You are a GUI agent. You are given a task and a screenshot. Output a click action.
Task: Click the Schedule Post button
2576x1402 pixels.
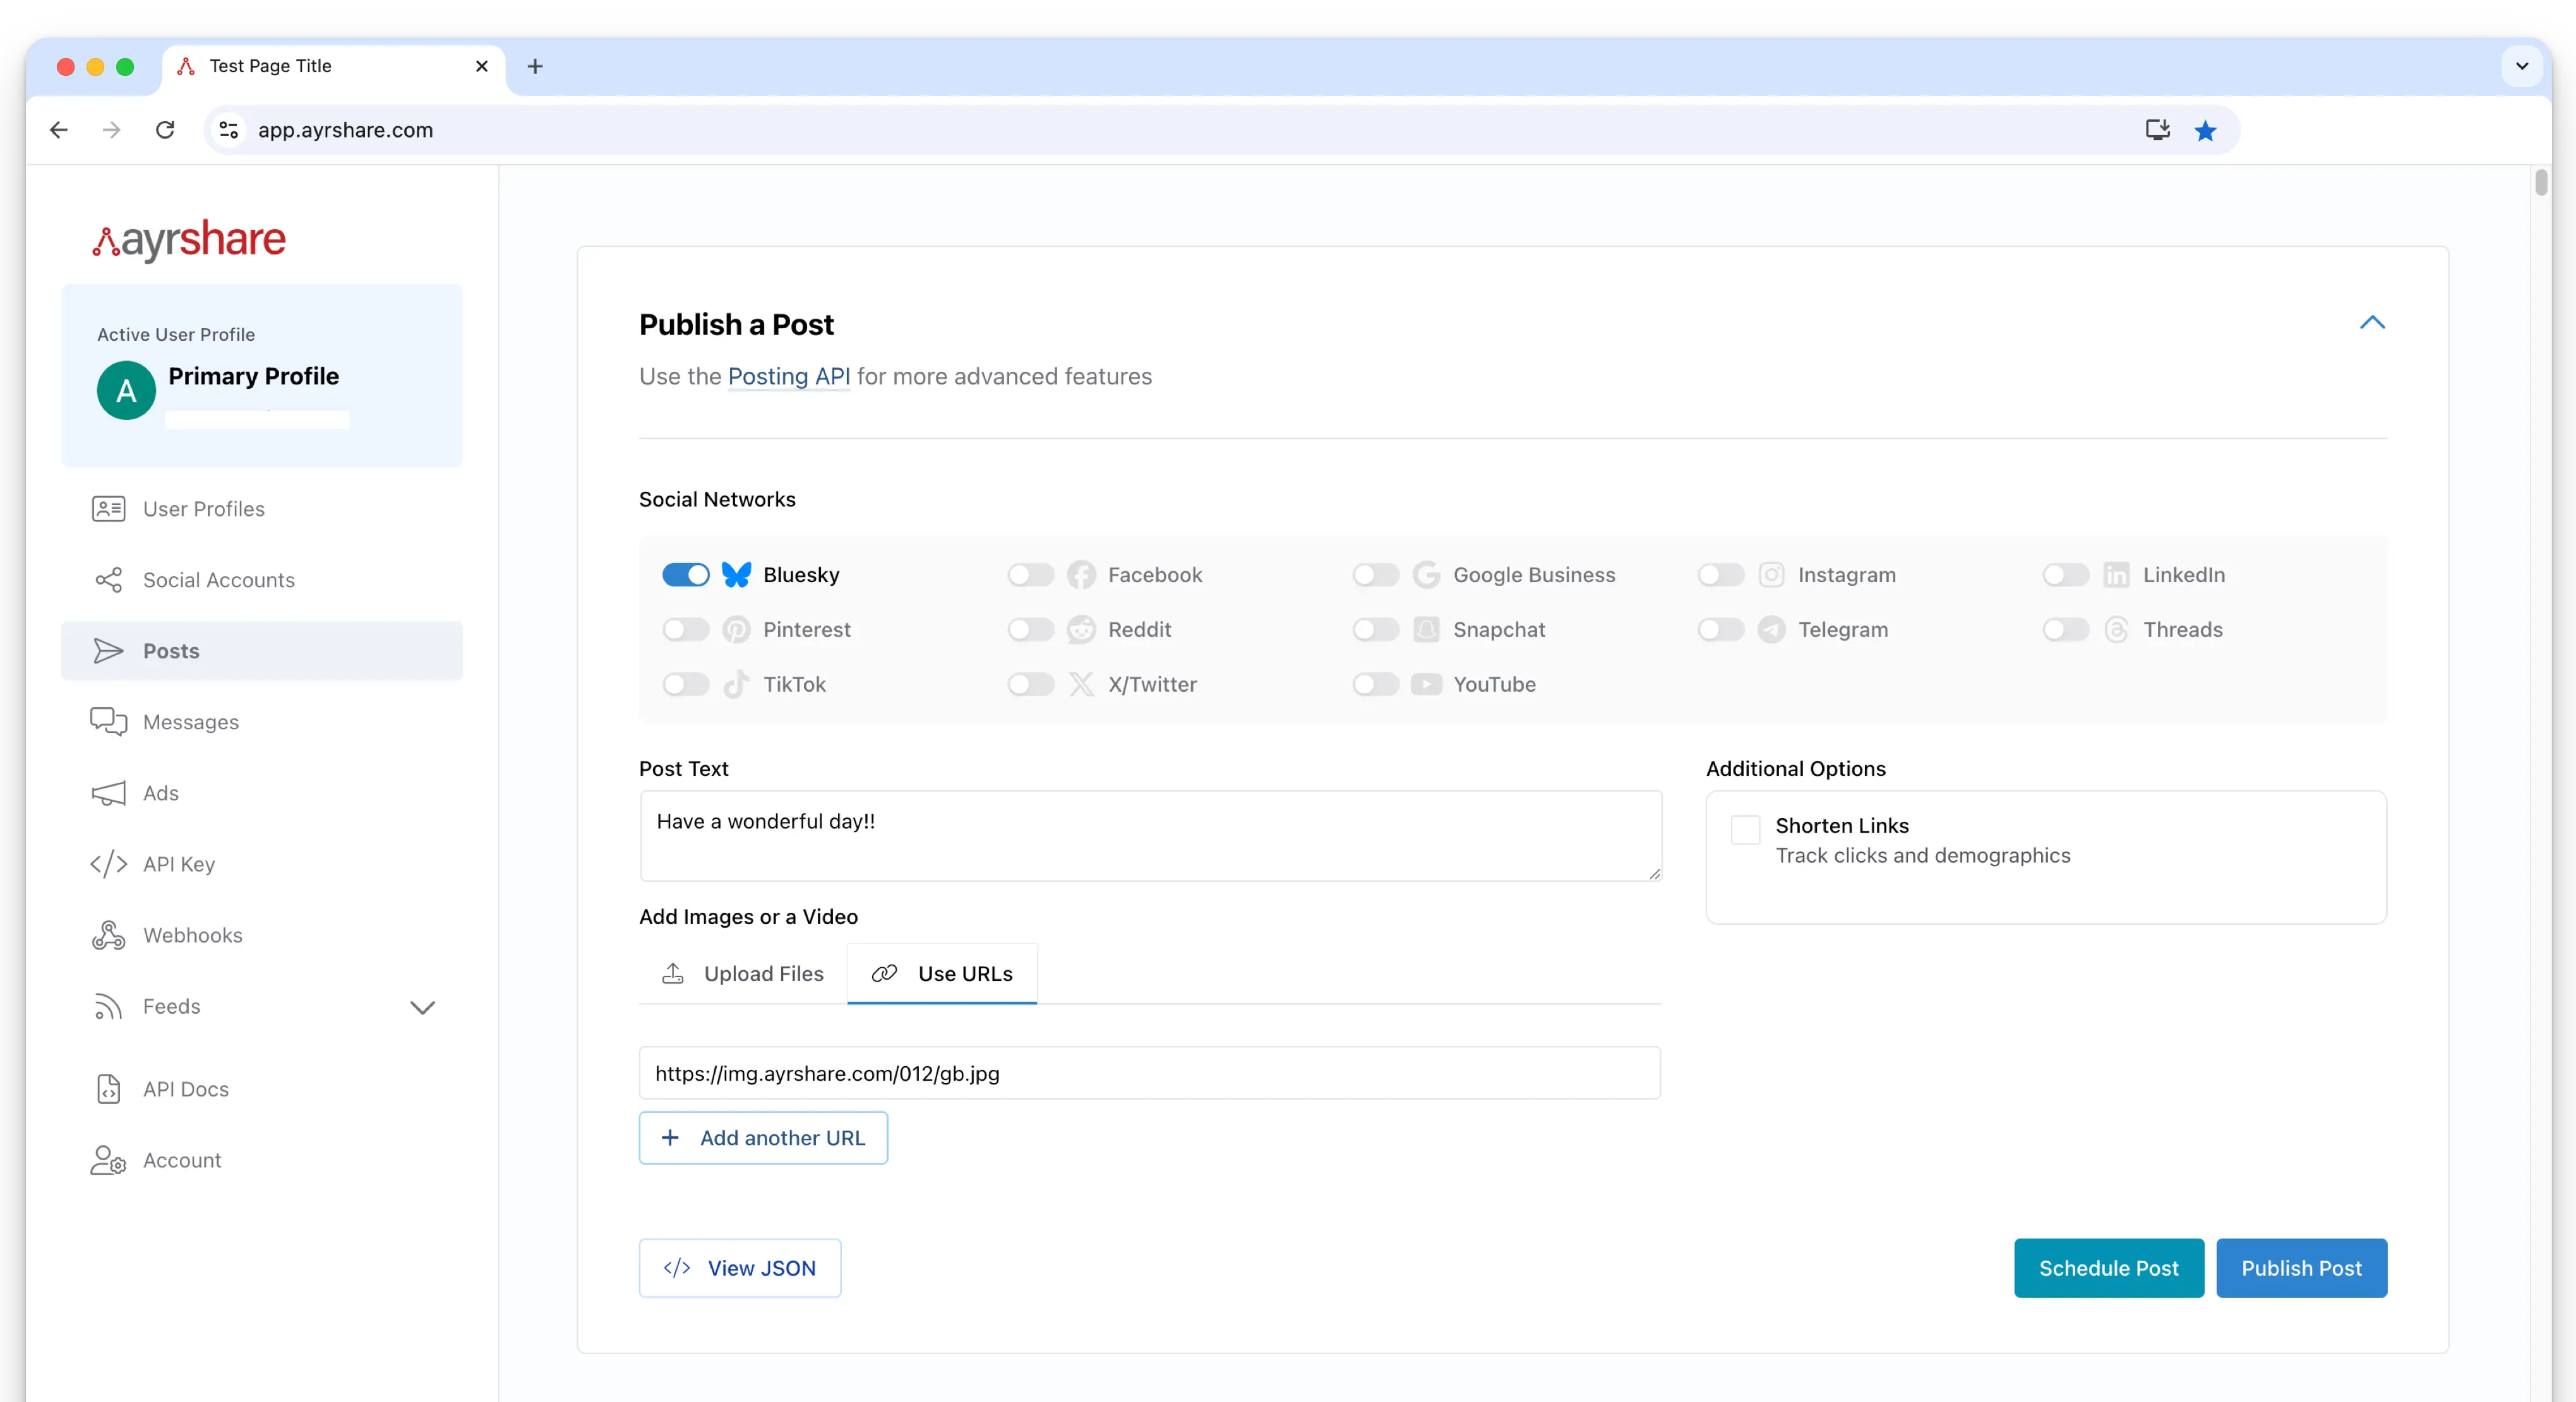point(2108,1268)
